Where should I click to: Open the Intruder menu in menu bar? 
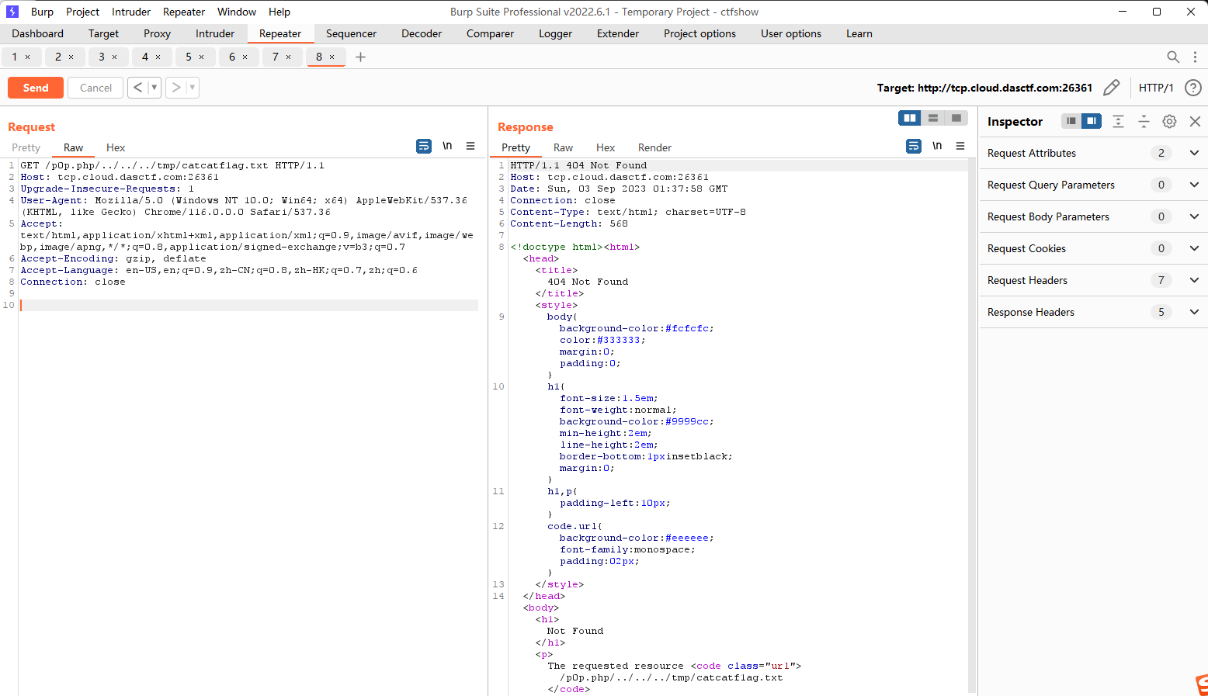coord(131,12)
